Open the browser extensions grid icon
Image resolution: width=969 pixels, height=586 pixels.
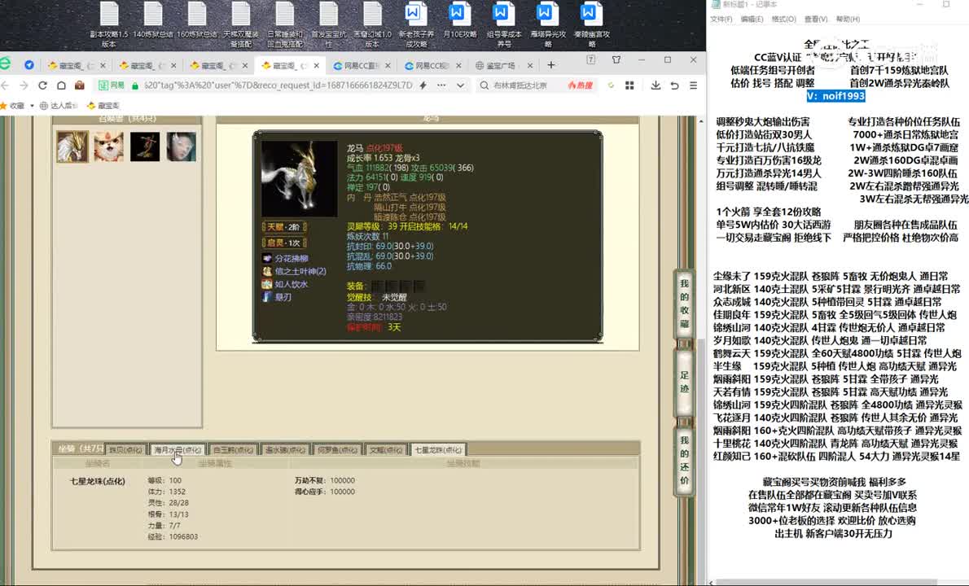629,85
